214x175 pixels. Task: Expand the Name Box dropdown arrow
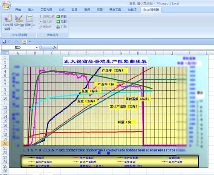[x=37, y=48]
